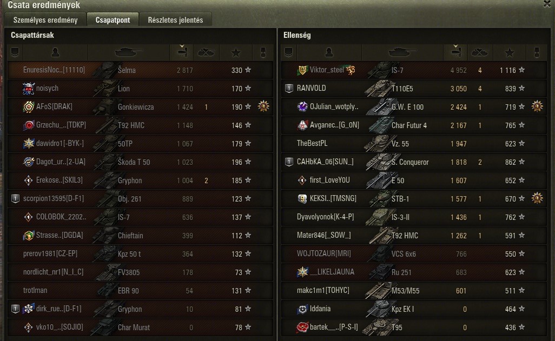Click player name TheBestPL
The image size is (555, 341).
pos(312,143)
